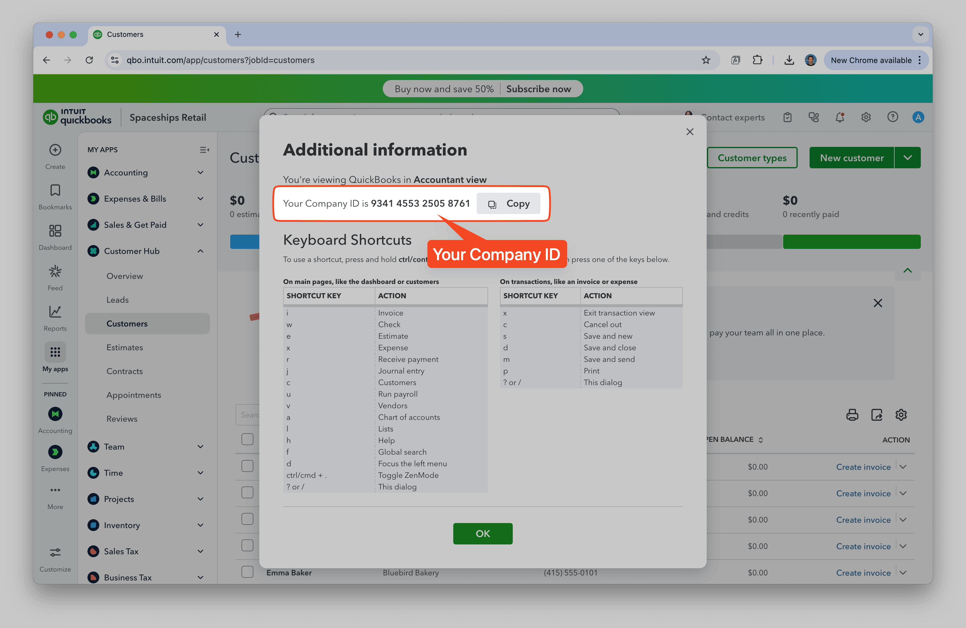Sort by Open Balance column header
The height and width of the screenshot is (628, 966).
[734, 440]
